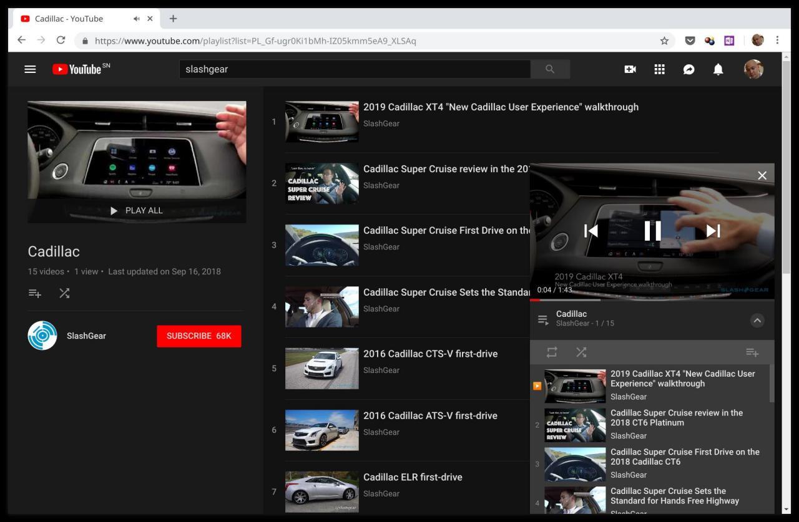The height and width of the screenshot is (522, 799).
Task: Click the Cadillac playlist title heading
Action: click(54, 251)
